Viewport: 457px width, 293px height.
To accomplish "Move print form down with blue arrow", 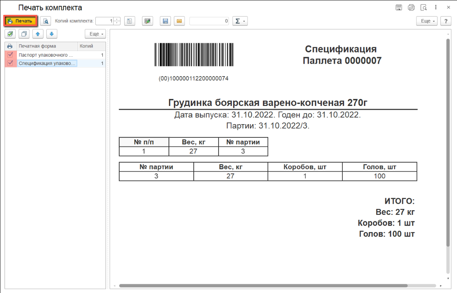I will 51,34.
